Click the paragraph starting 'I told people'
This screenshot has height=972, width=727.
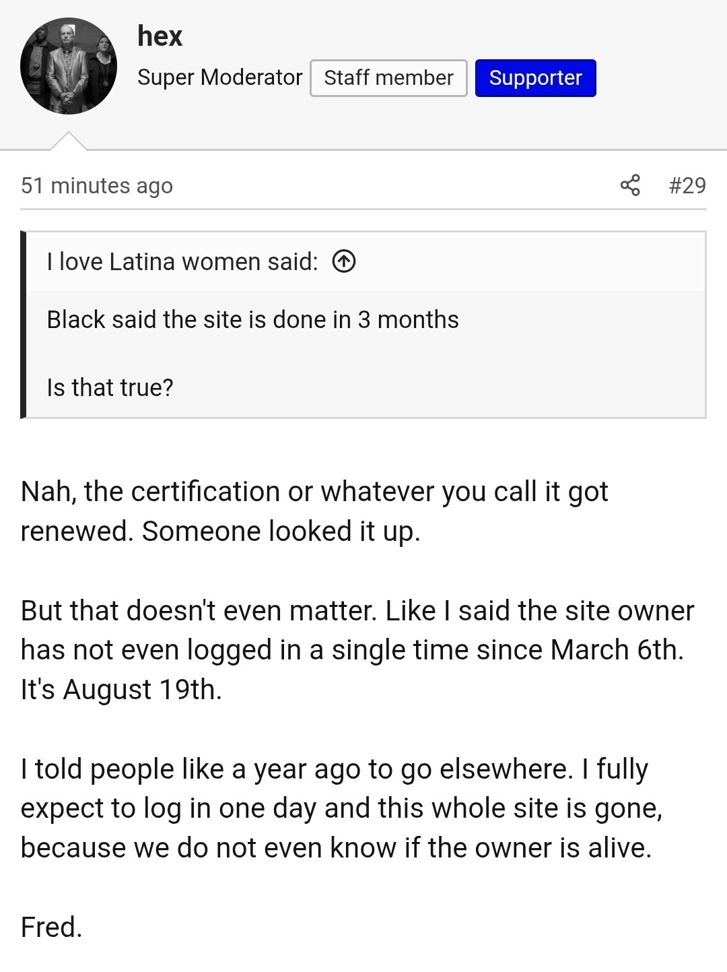click(341, 808)
